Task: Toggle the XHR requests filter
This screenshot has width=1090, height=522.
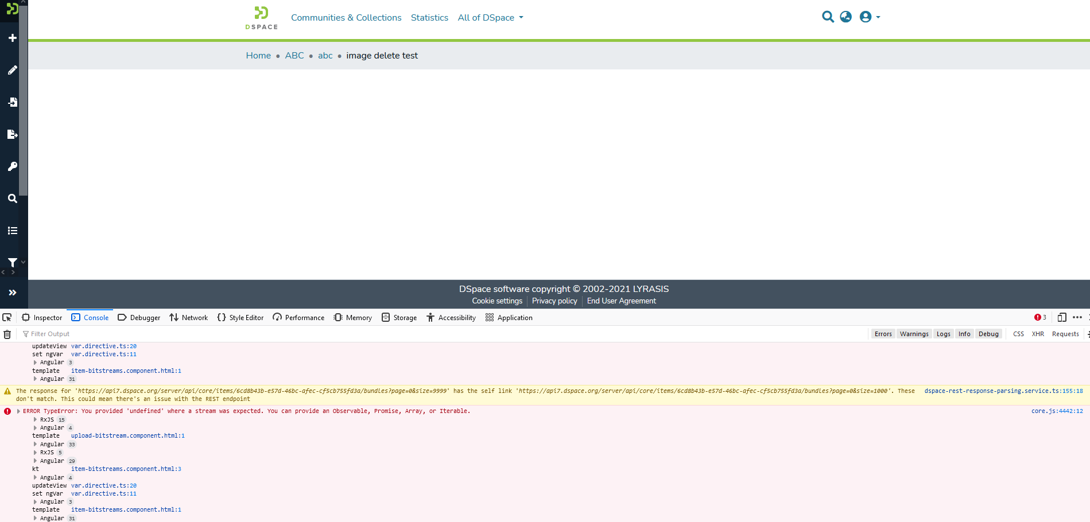Action: pyautogui.click(x=1038, y=334)
